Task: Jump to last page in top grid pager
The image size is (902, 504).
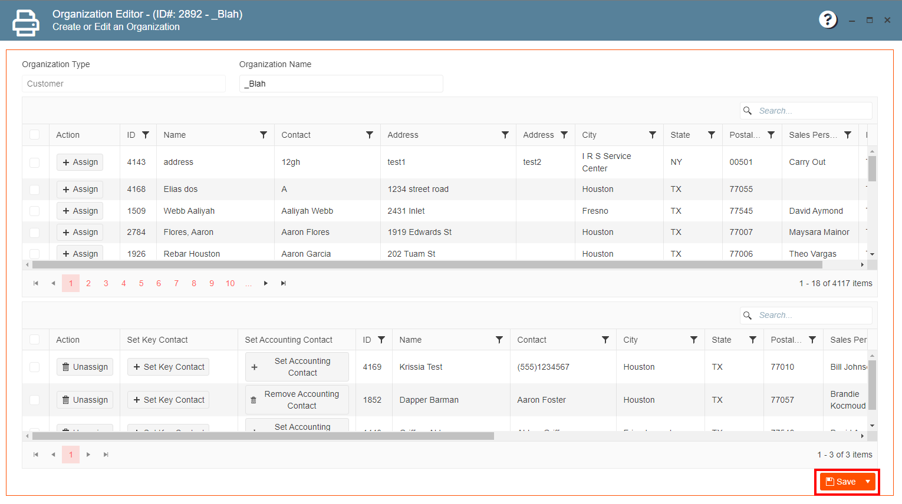Action: click(x=284, y=283)
